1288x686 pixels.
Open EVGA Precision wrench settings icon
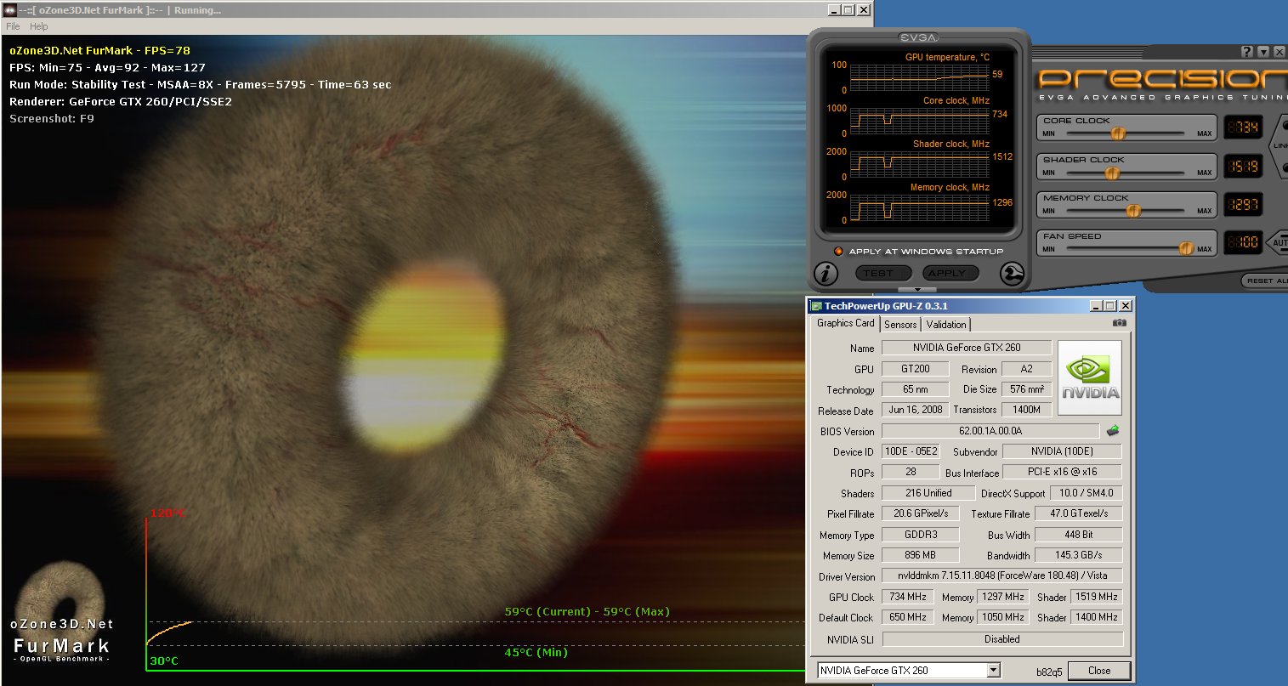1011,274
